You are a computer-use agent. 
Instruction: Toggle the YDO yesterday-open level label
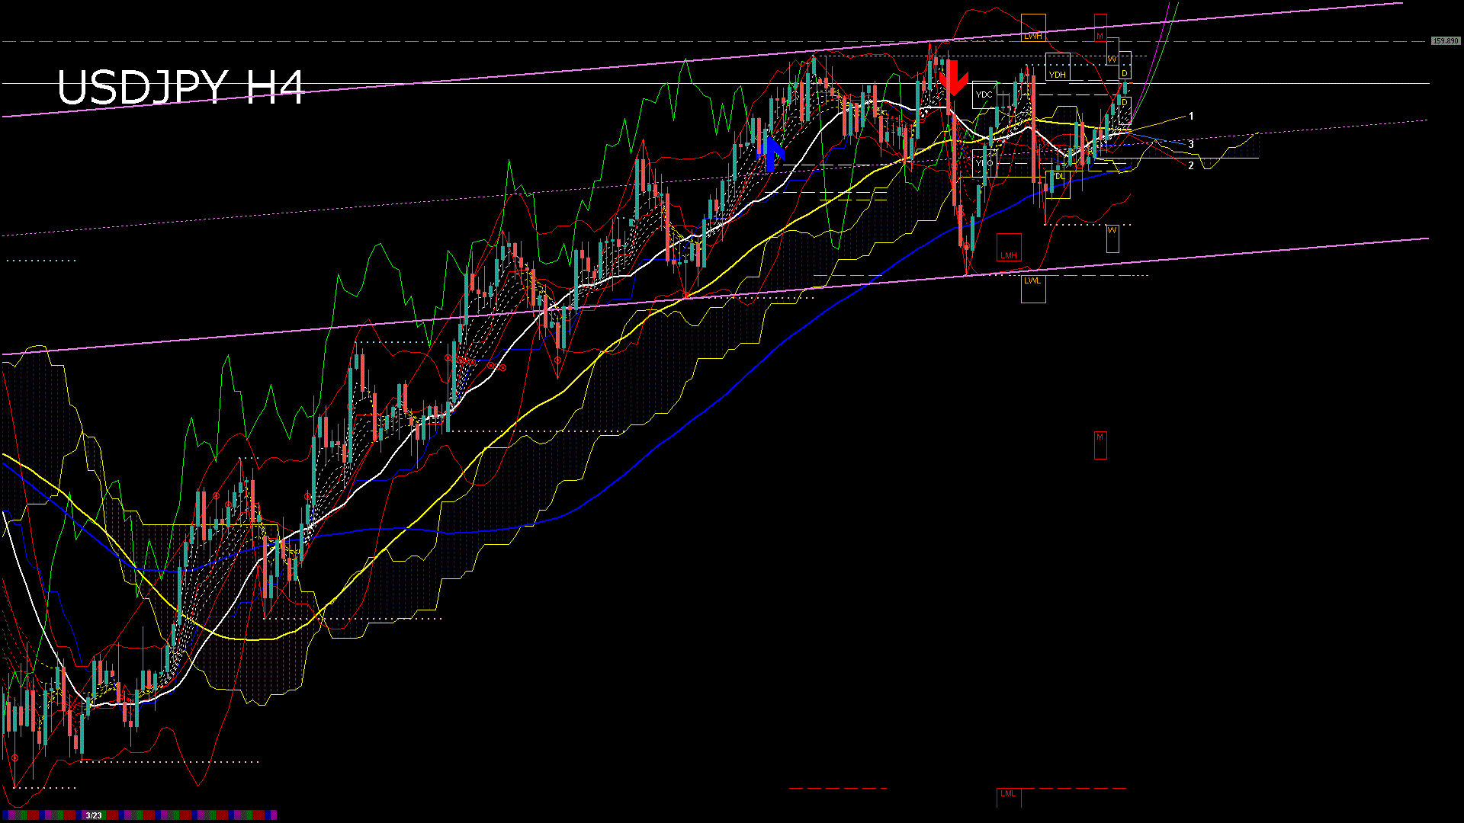coord(984,162)
